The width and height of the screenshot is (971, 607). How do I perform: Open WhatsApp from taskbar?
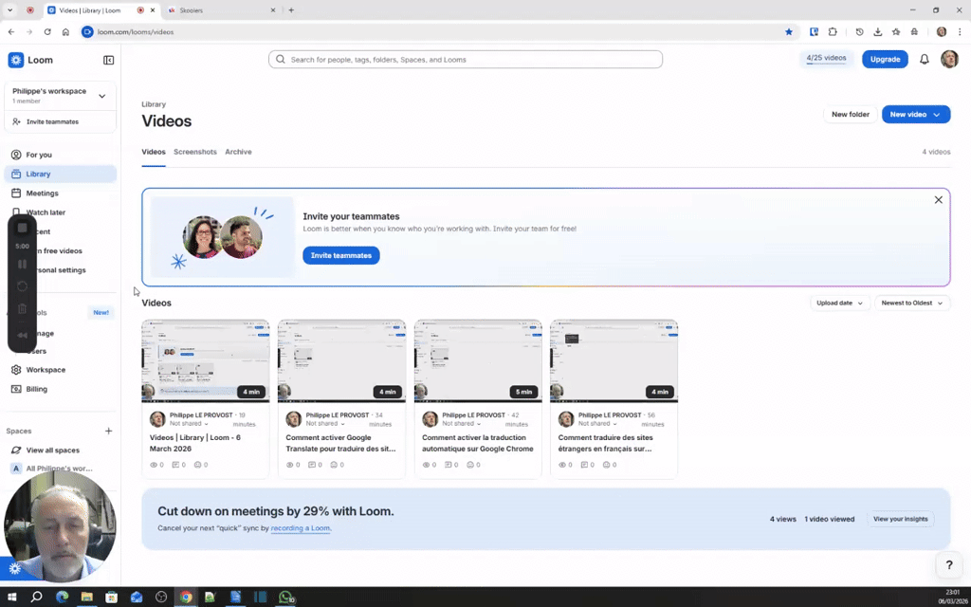(285, 598)
